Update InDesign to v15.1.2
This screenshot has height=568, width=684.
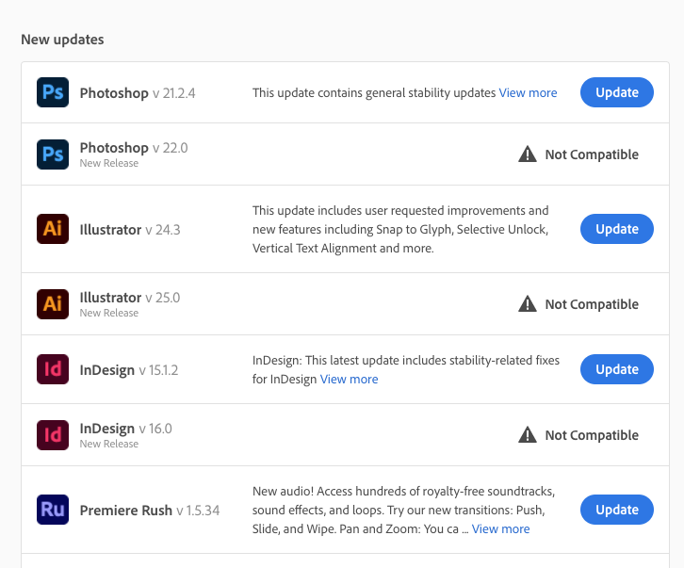[616, 369]
